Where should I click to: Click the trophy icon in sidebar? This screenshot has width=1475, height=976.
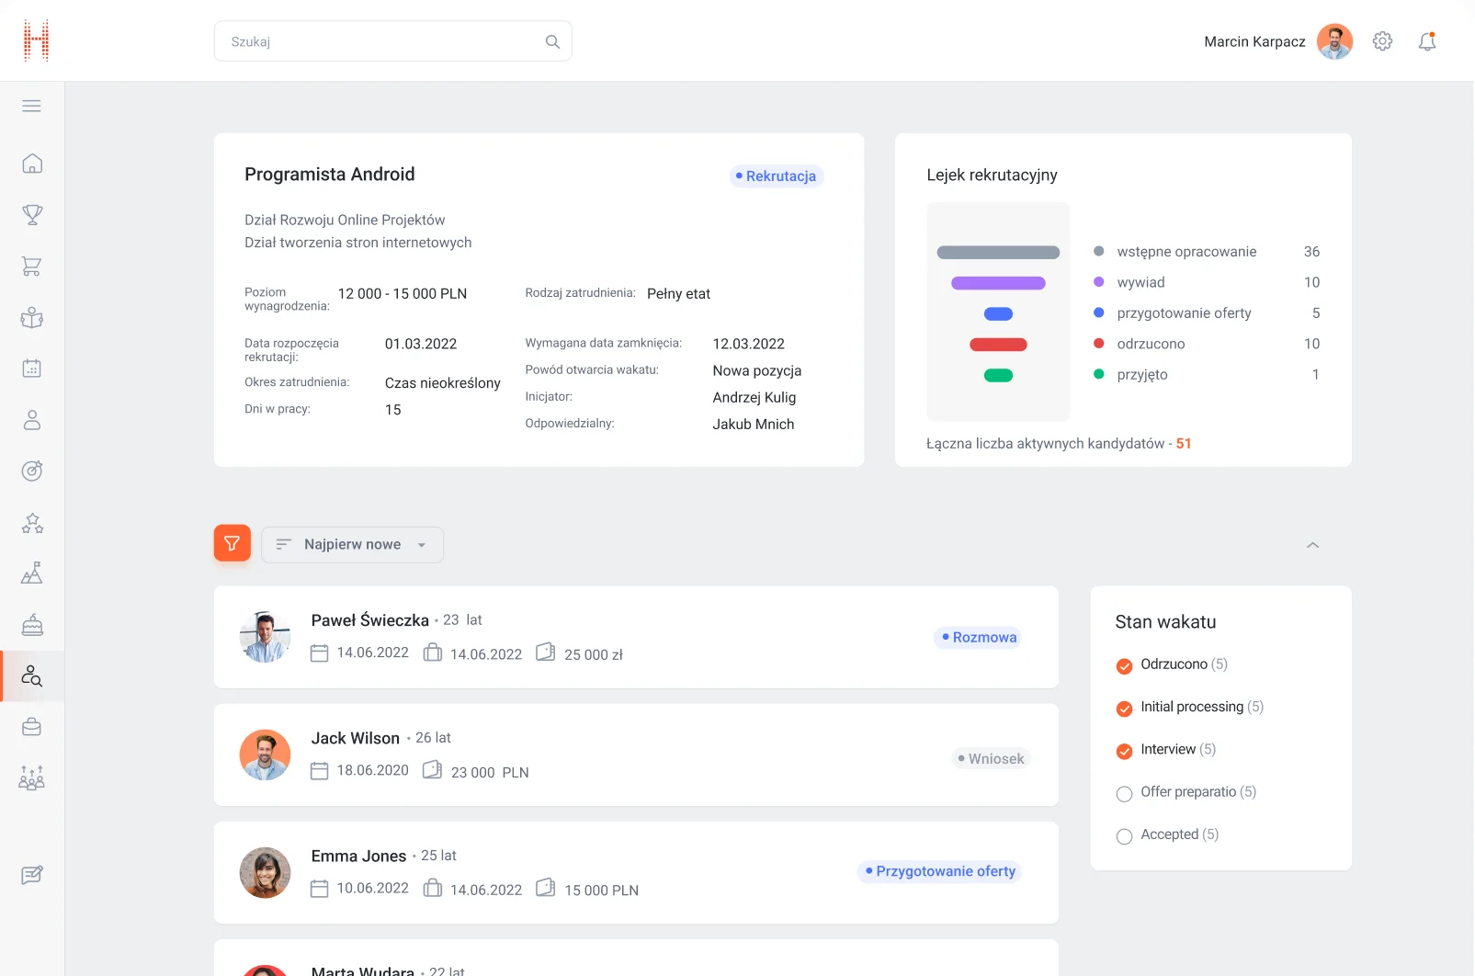(x=32, y=215)
